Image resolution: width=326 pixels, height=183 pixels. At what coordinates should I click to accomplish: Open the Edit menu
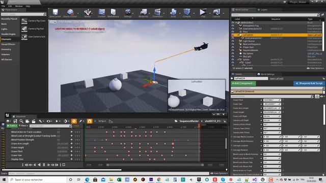tap(10, 6)
